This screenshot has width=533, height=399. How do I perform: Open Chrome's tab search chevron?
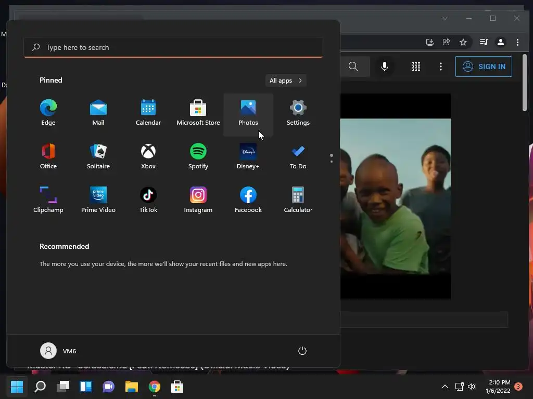(445, 18)
